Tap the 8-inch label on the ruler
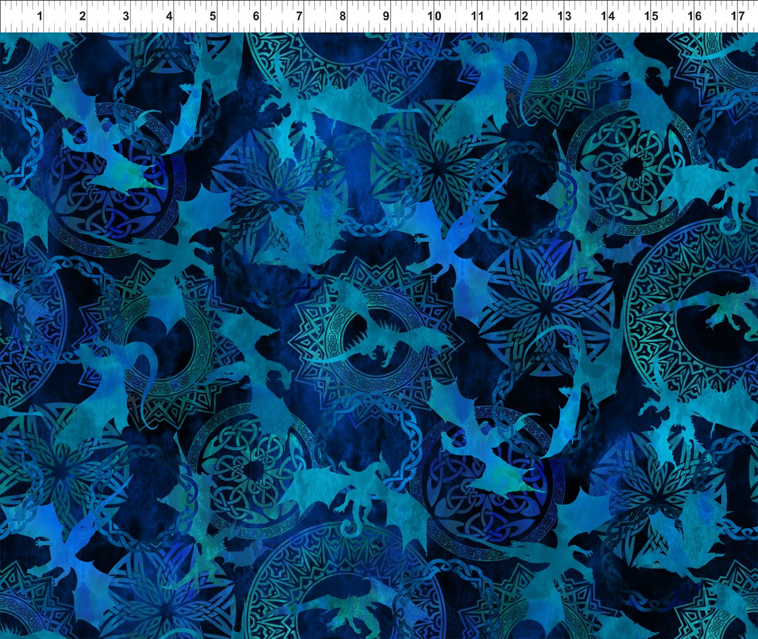Viewport: 758px width, 639px height. [x=343, y=16]
